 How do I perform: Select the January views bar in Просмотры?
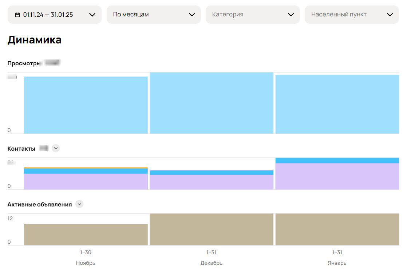tap(337, 104)
